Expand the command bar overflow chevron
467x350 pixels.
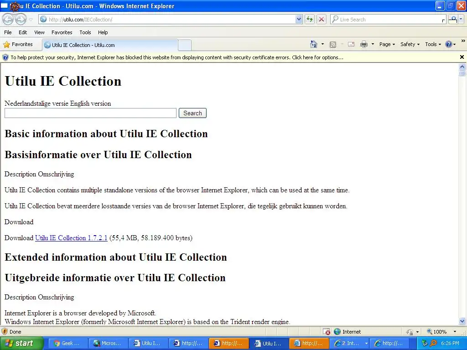pos(463,41)
